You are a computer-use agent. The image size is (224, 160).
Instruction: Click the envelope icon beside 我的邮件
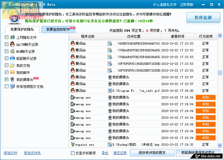(x=12, y=72)
